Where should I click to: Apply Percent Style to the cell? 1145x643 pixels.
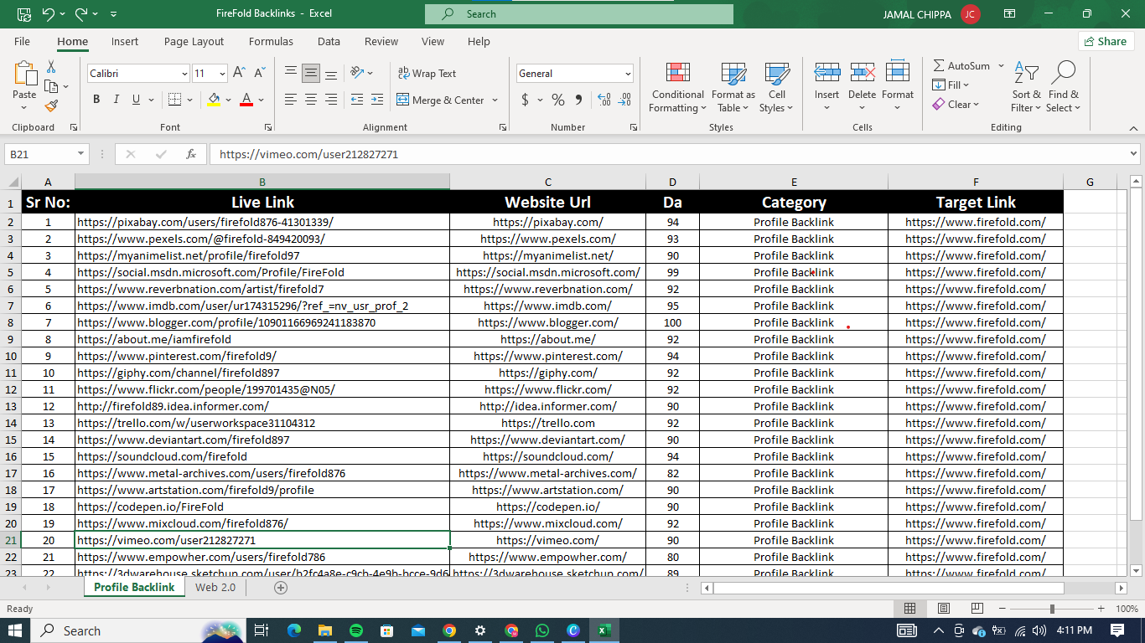coord(557,100)
